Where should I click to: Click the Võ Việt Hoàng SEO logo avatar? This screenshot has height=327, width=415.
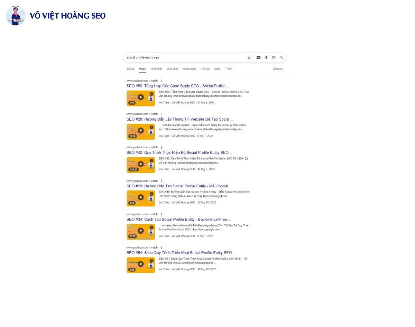coord(16,16)
